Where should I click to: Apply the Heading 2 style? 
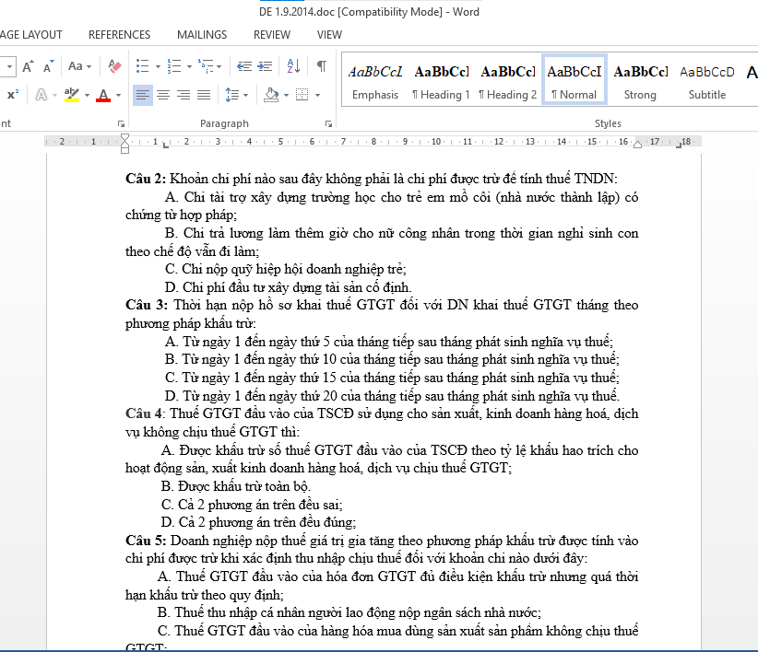click(x=507, y=79)
